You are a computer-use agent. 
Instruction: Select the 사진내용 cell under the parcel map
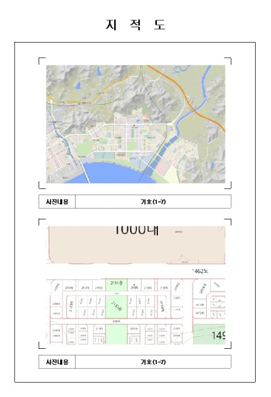click(57, 362)
